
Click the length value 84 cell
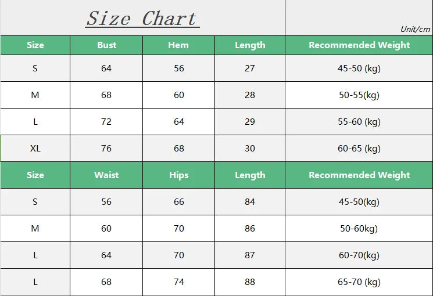250,202
